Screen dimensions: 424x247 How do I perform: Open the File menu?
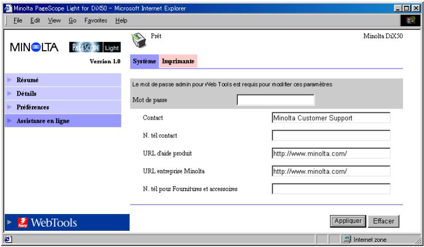tap(18, 20)
